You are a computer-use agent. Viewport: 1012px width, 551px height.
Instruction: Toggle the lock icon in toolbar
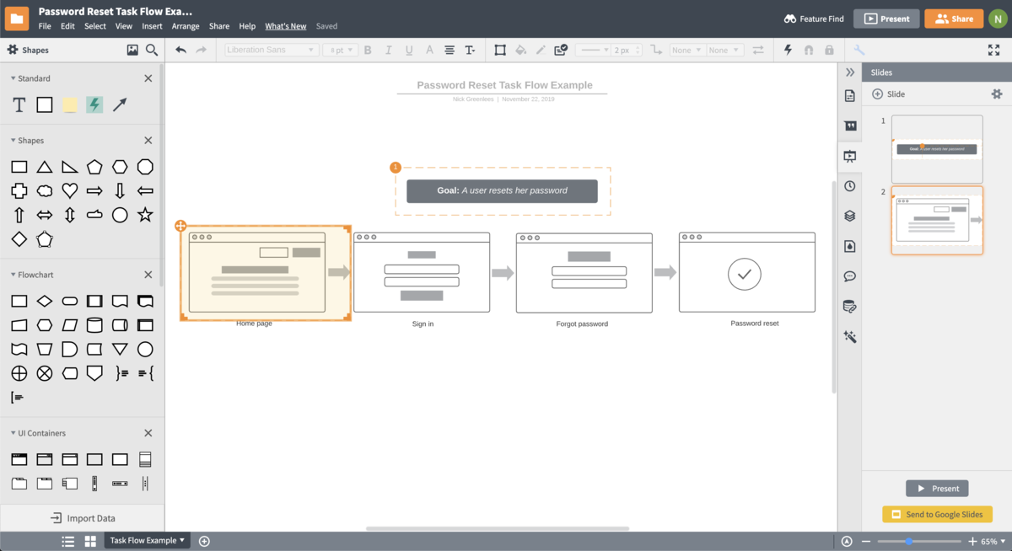829,50
